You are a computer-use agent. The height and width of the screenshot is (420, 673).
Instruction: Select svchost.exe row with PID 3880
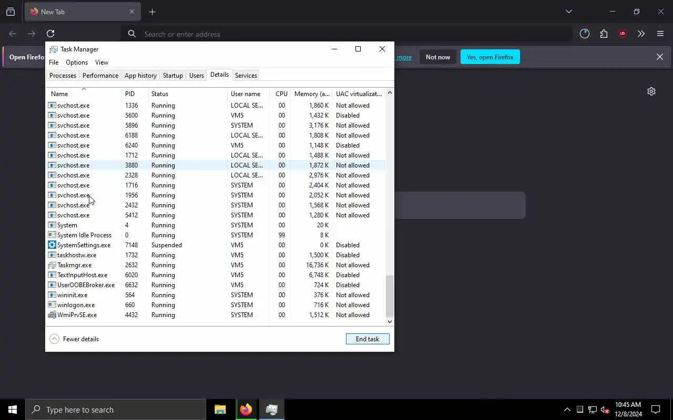216,165
